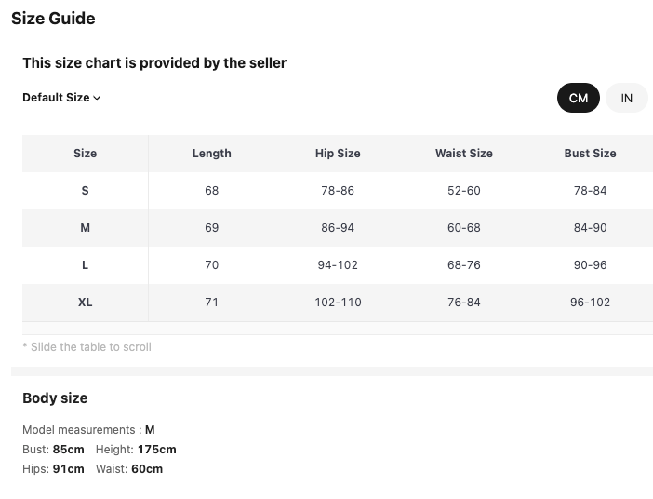The height and width of the screenshot is (499, 653).
Task: Click the Size Guide heading
Action: pyautogui.click(x=53, y=19)
